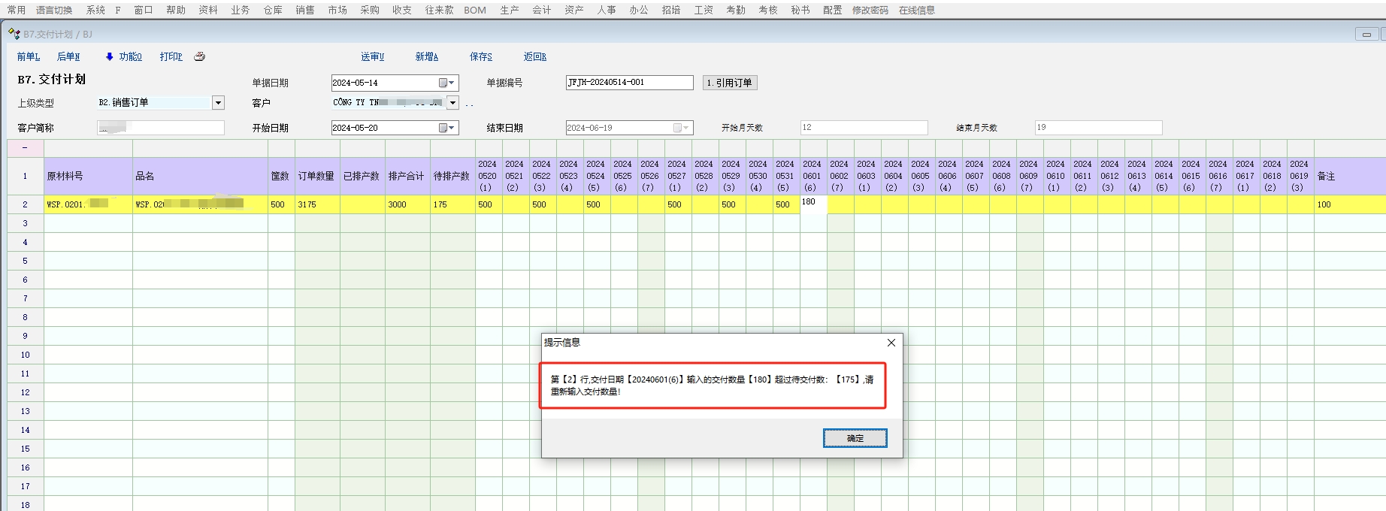Open the BOM menu
Image resolution: width=1386 pixels, height=511 pixels.
coord(474,10)
